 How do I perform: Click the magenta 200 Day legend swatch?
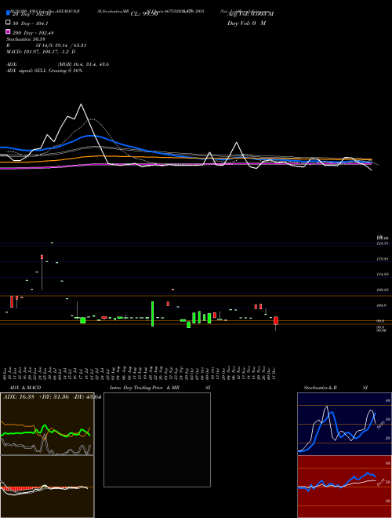click(x=8, y=31)
